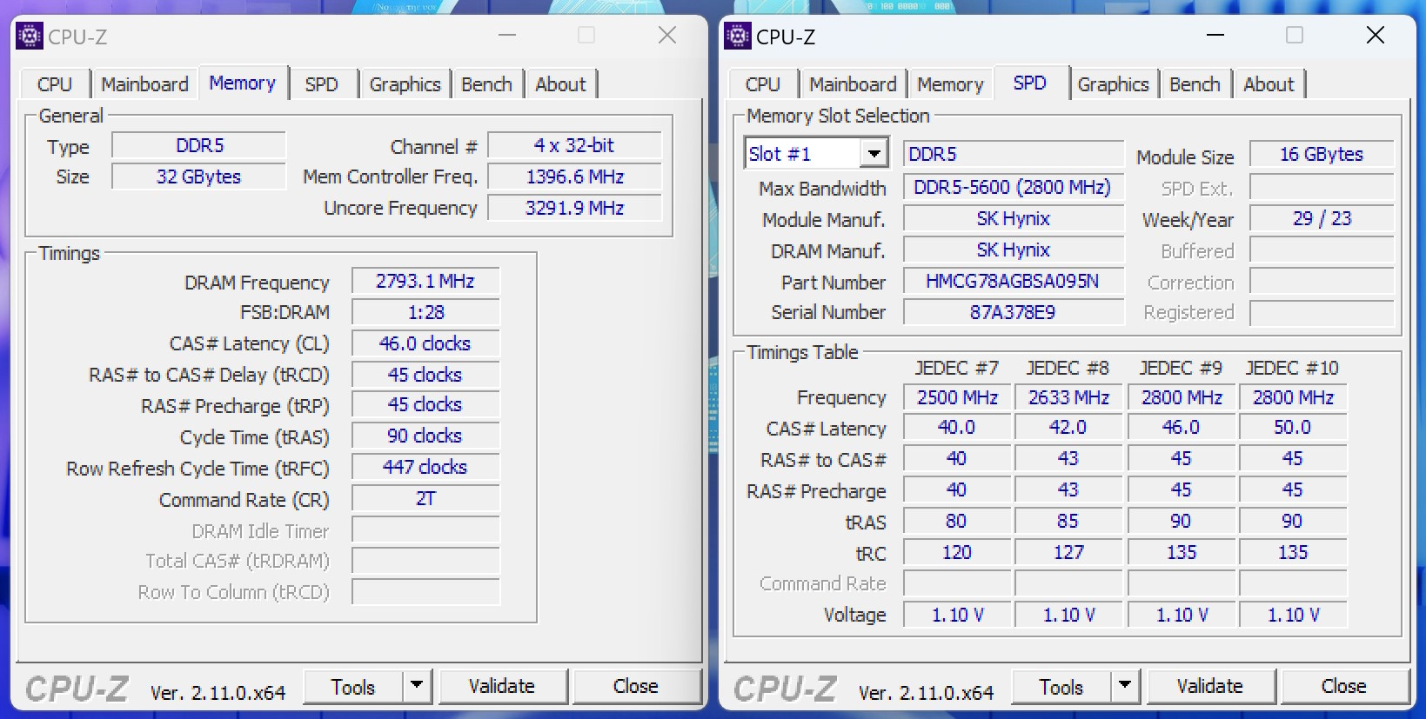This screenshot has height=719, width=1426.
Task: Click serial number 87A378E9
Action: click(x=1014, y=312)
